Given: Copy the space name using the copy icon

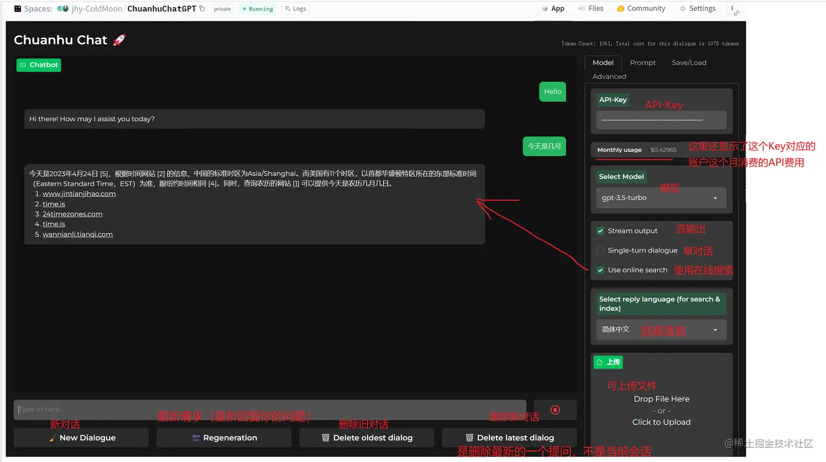Looking at the screenshot, I should (x=202, y=9).
